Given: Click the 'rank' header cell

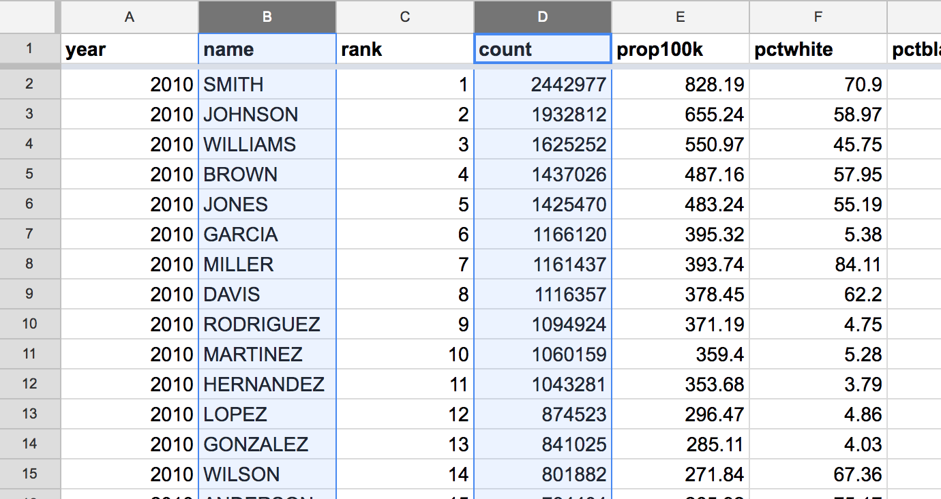Looking at the screenshot, I should [x=405, y=49].
